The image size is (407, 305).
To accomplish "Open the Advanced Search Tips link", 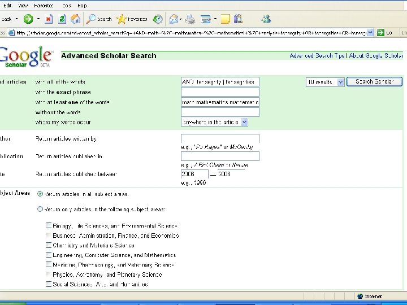I will click(317, 55).
